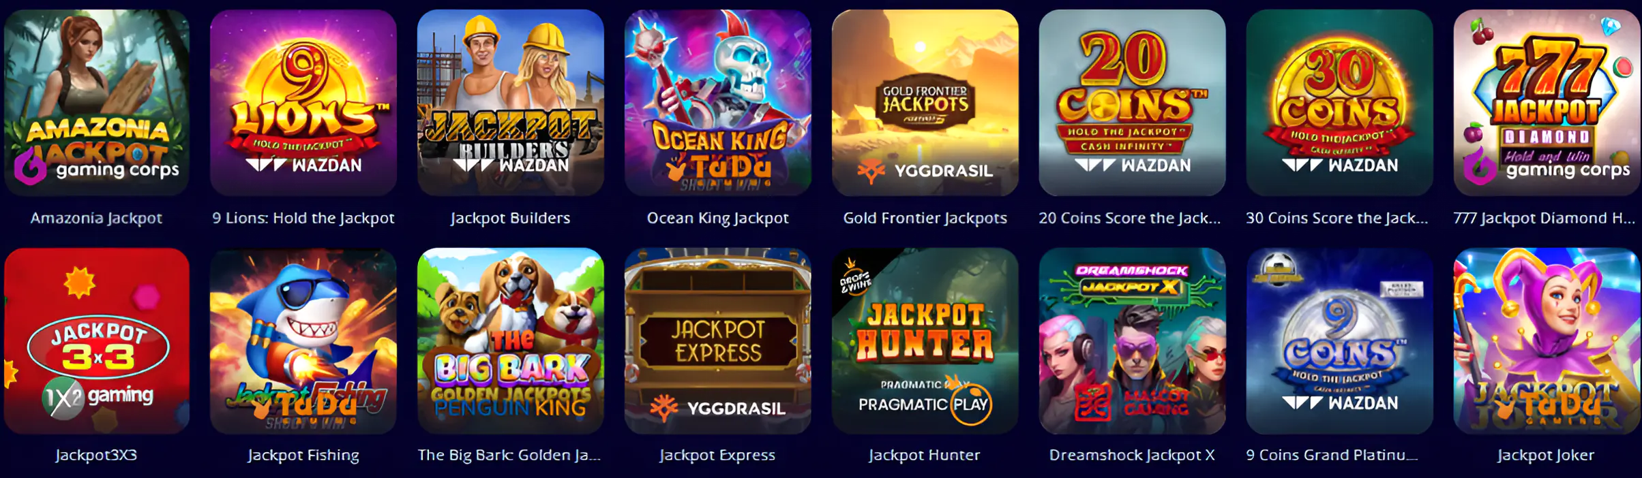Click the "Jackpot Fishing" title text

(x=303, y=456)
